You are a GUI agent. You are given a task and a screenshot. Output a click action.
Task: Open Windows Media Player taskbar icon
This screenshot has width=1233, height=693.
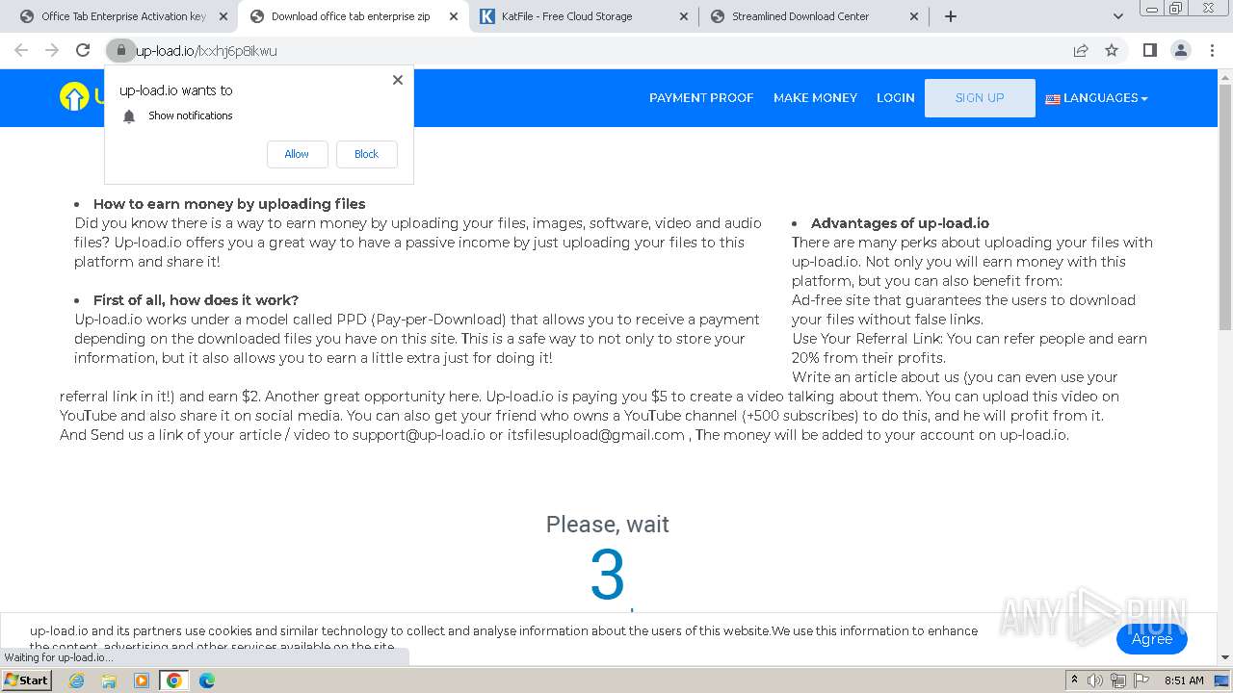142,680
